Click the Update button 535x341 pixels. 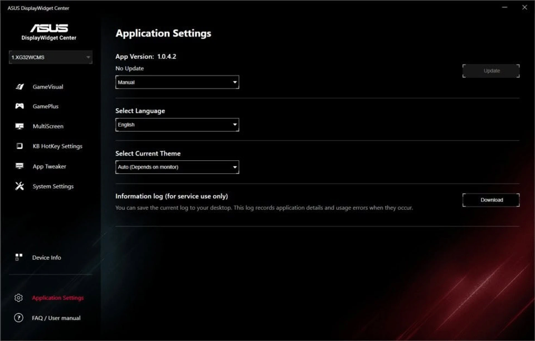[491, 71]
